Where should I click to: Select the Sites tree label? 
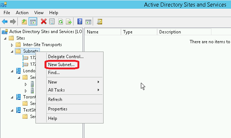(21, 38)
